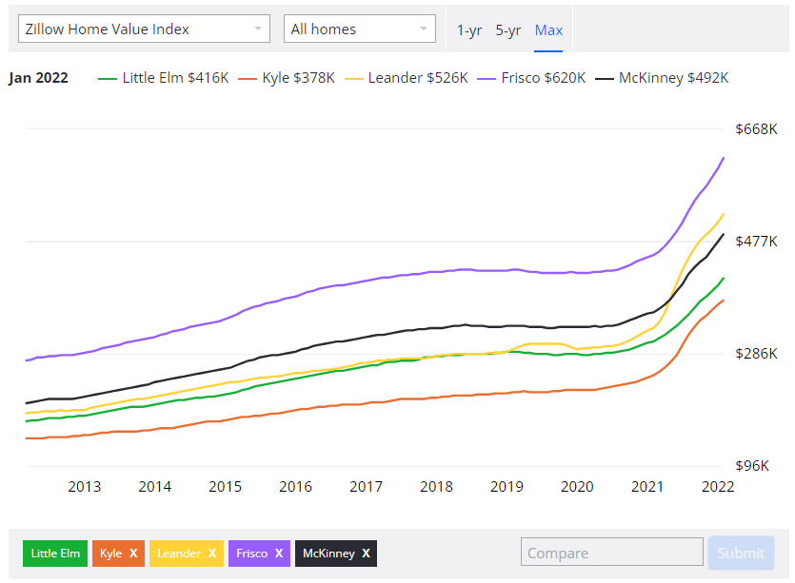Select the Max time range tab
This screenshot has height=583, width=795.
coord(548,30)
